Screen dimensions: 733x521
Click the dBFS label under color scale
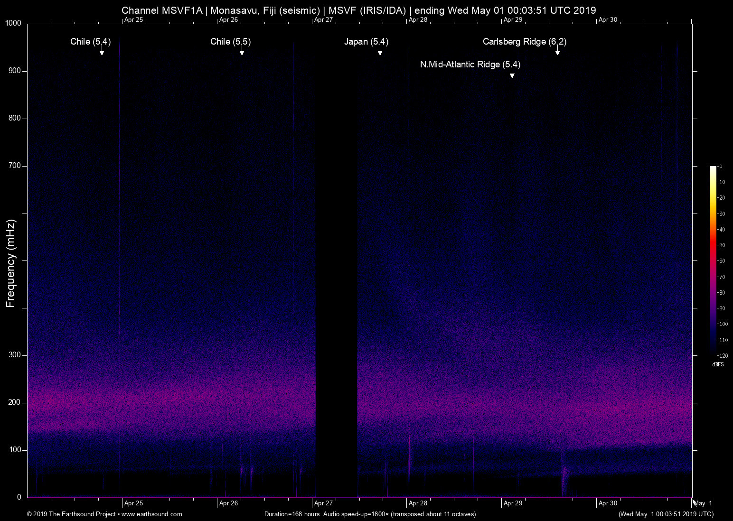tap(718, 364)
